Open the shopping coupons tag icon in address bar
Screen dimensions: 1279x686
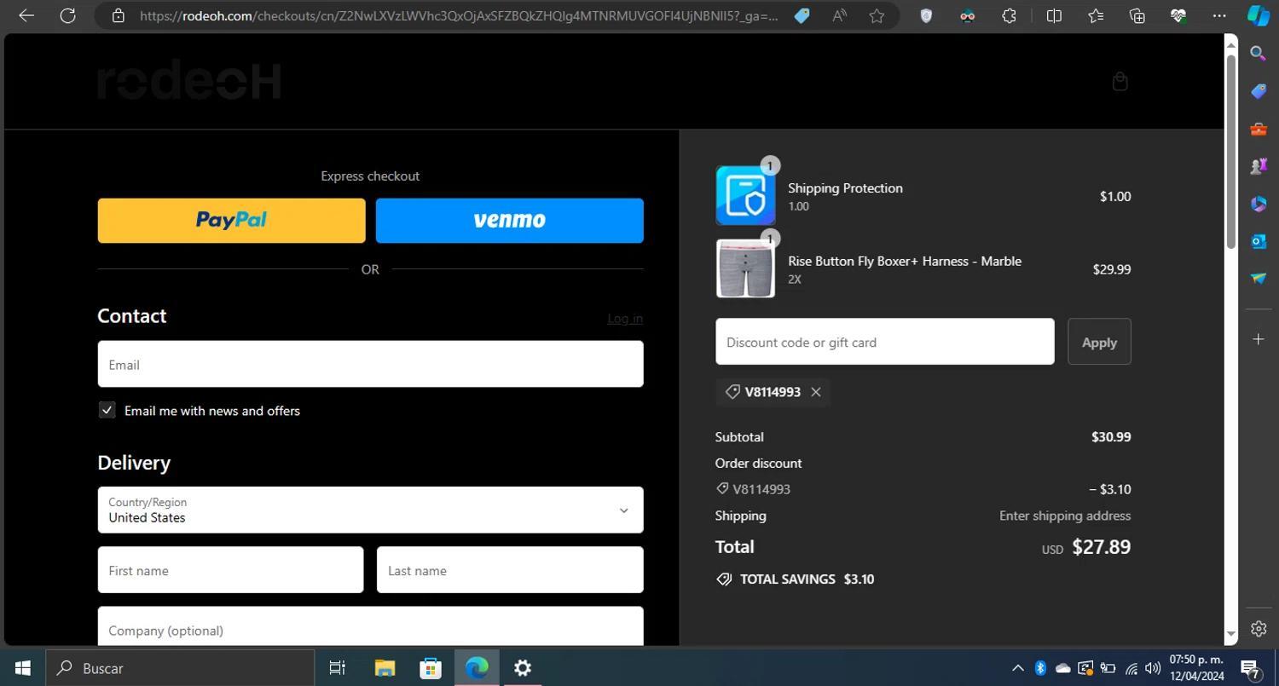coord(802,15)
